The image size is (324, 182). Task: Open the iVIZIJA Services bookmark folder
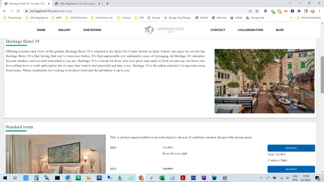click(x=76, y=18)
